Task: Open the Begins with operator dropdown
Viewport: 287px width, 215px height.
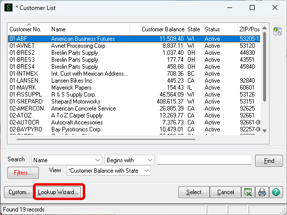Action: [x=130, y=160]
